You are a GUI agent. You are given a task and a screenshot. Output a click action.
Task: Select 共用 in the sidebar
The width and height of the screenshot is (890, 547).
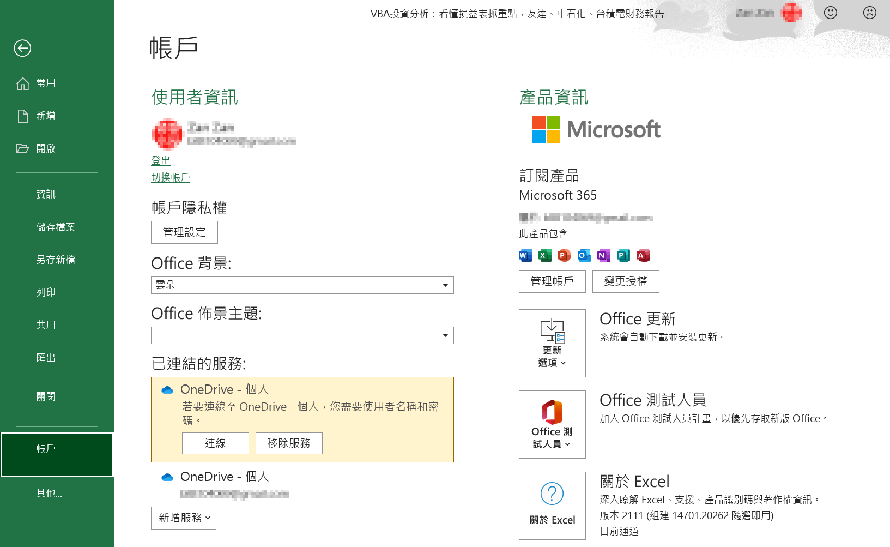coord(46,326)
